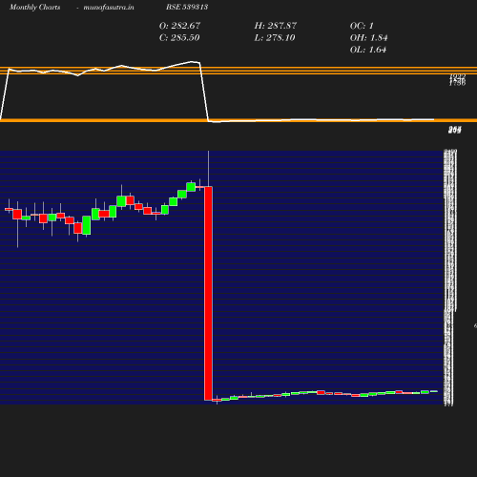The image size is (477, 477).
Task: Click the close value 'C: 285.50'
Action: click(179, 38)
